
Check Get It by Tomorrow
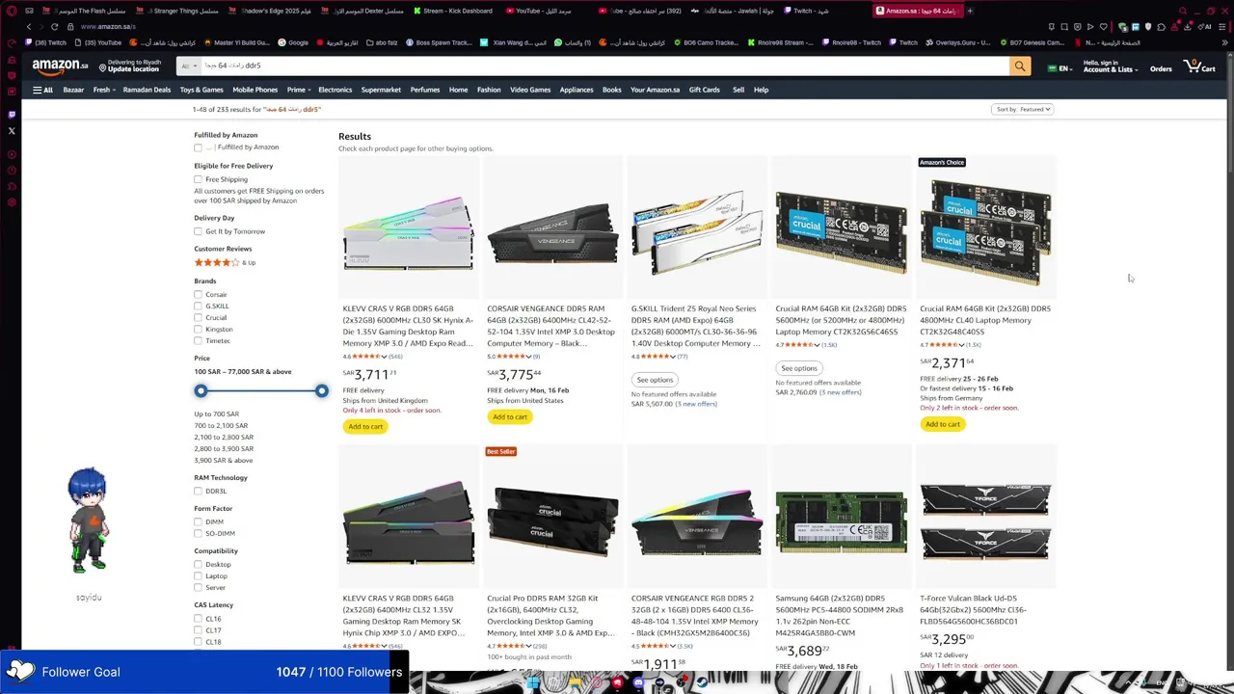pyautogui.click(x=198, y=231)
